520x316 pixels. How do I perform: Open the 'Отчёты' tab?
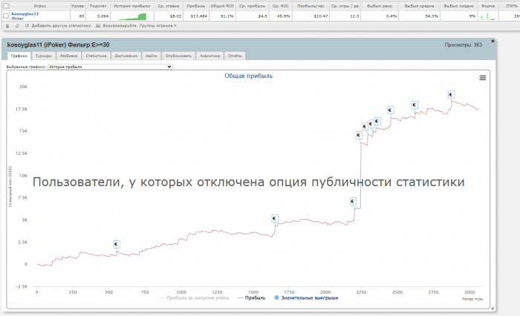pyautogui.click(x=235, y=56)
